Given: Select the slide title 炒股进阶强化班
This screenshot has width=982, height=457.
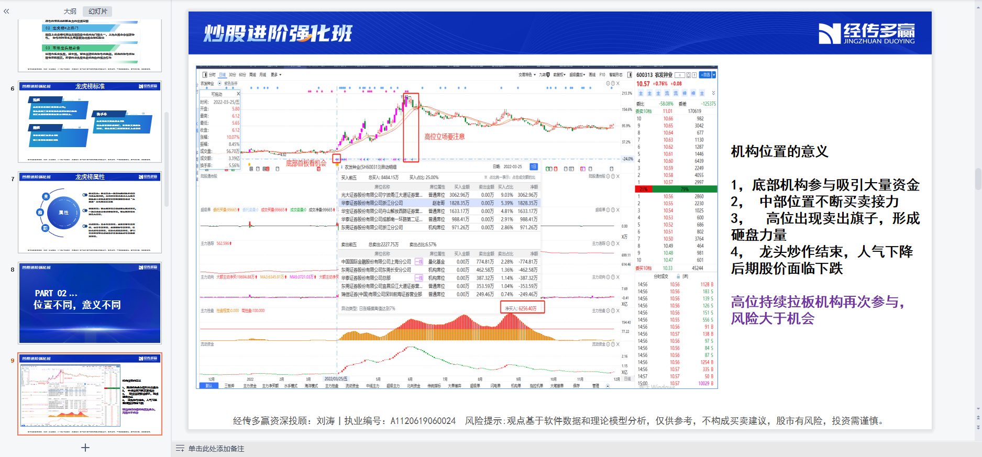Looking at the screenshot, I should (x=278, y=34).
